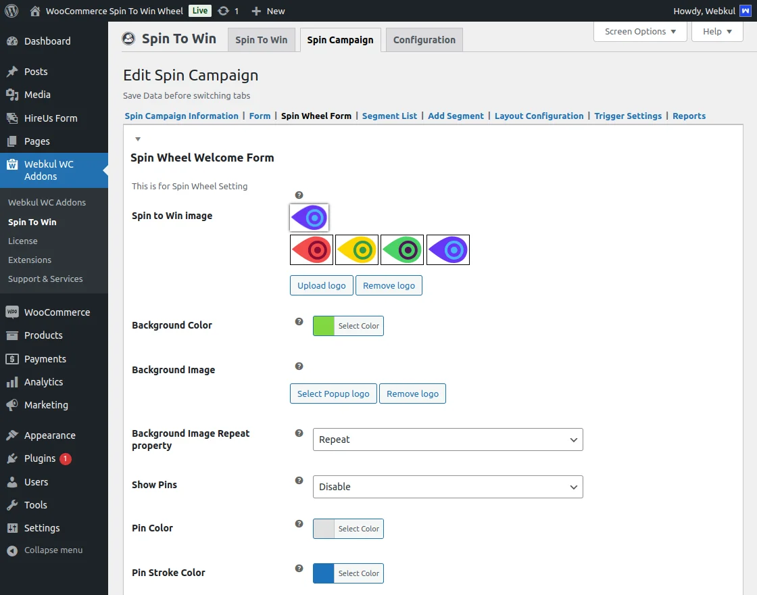The width and height of the screenshot is (757, 595).
Task: Click the help icon next to Show Pins
Action: pyautogui.click(x=299, y=481)
